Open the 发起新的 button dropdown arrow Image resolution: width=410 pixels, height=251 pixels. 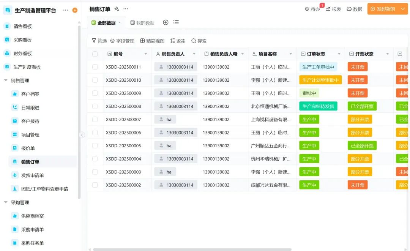click(x=402, y=9)
